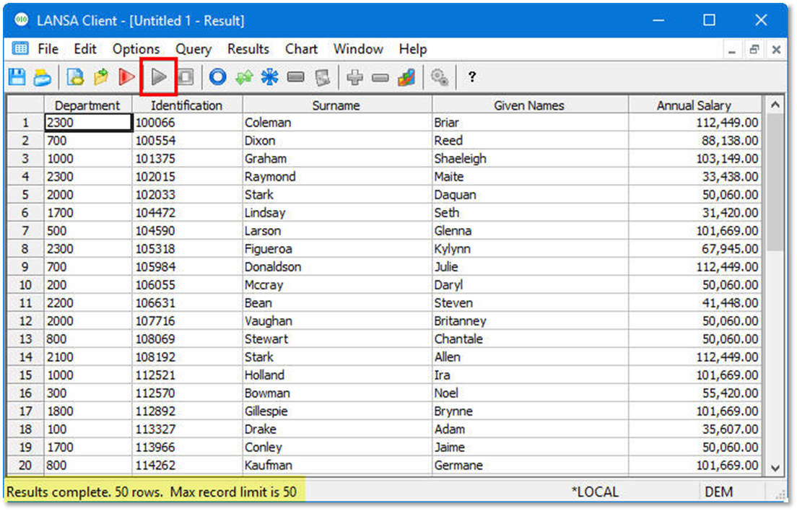Click the blue circle toolbar icon
This screenshot has width=797, height=511.
tap(218, 77)
